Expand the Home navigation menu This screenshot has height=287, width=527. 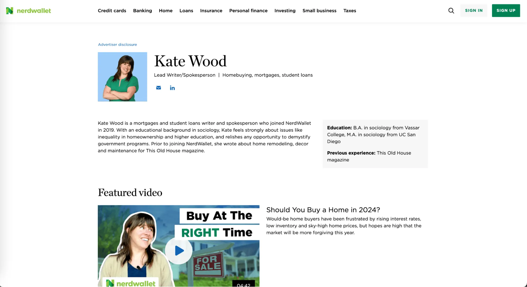pos(166,11)
